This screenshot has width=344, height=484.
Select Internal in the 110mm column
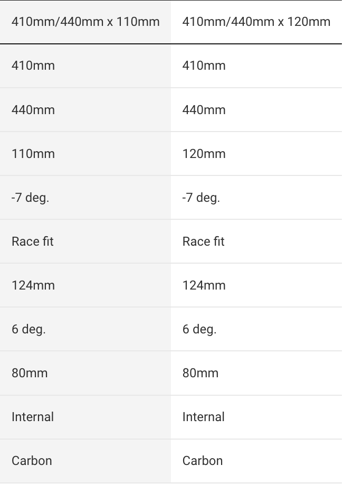tap(33, 417)
